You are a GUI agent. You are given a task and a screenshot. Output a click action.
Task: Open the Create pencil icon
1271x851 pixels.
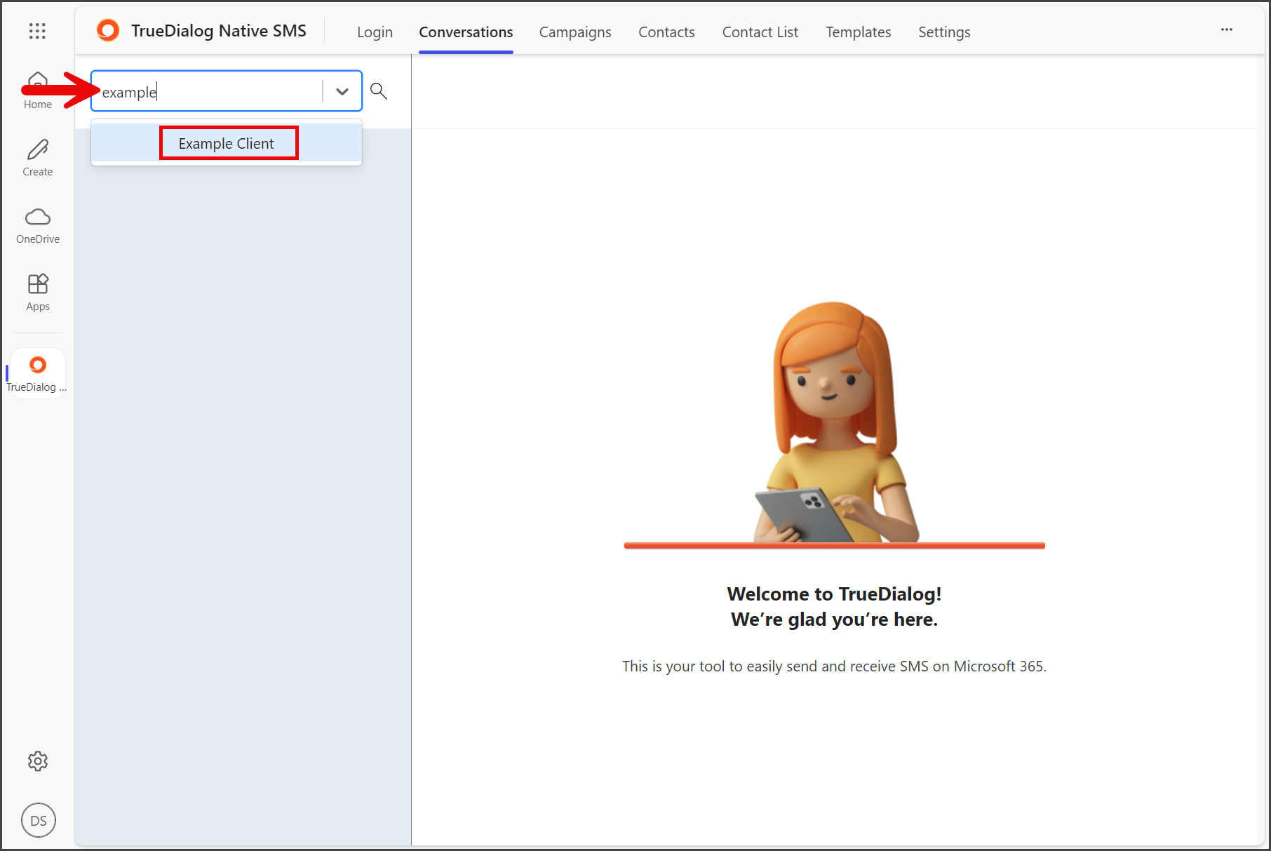coord(38,158)
